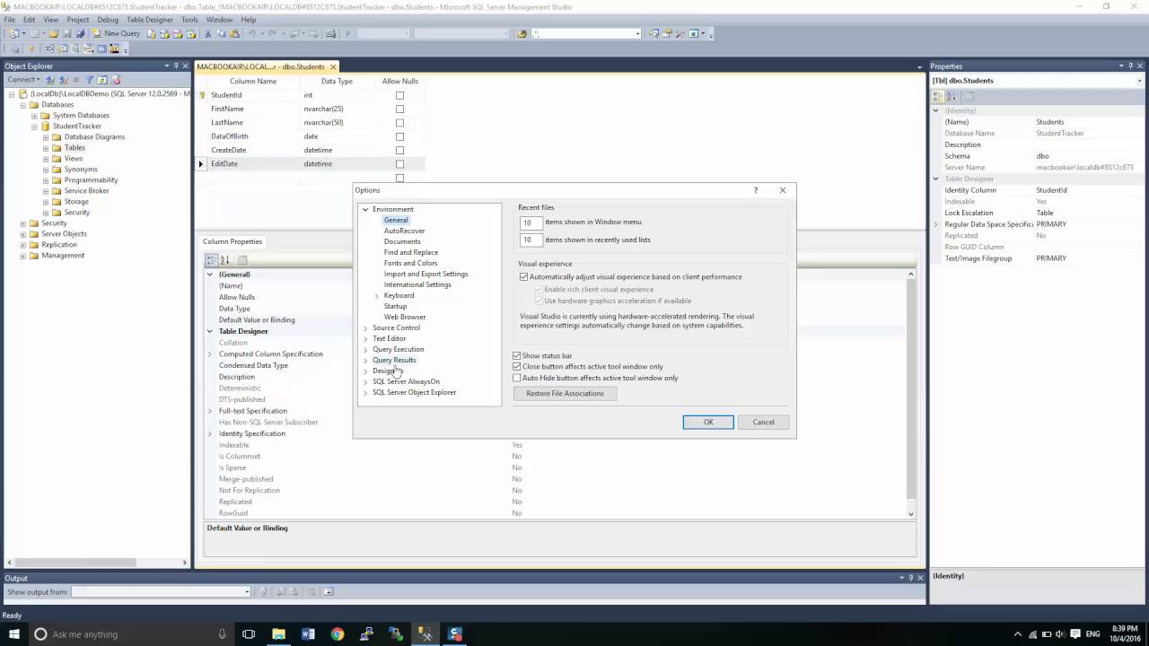Click the CreateDate column name cell

(x=251, y=150)
